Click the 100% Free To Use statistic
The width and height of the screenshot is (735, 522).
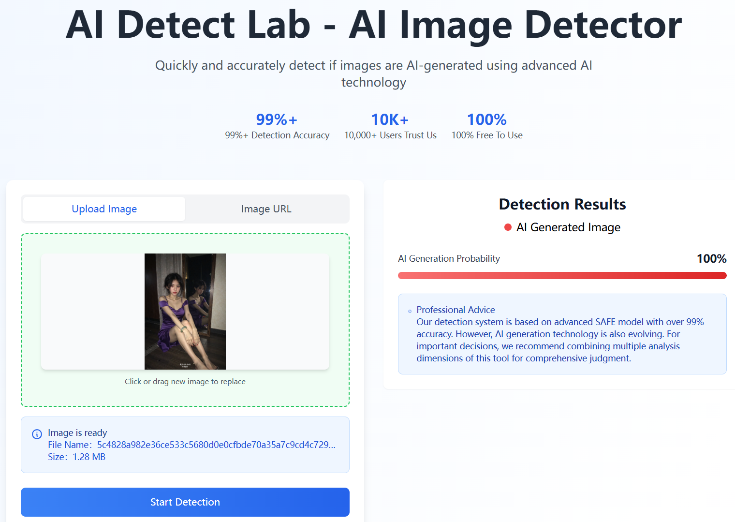point(486,126)
